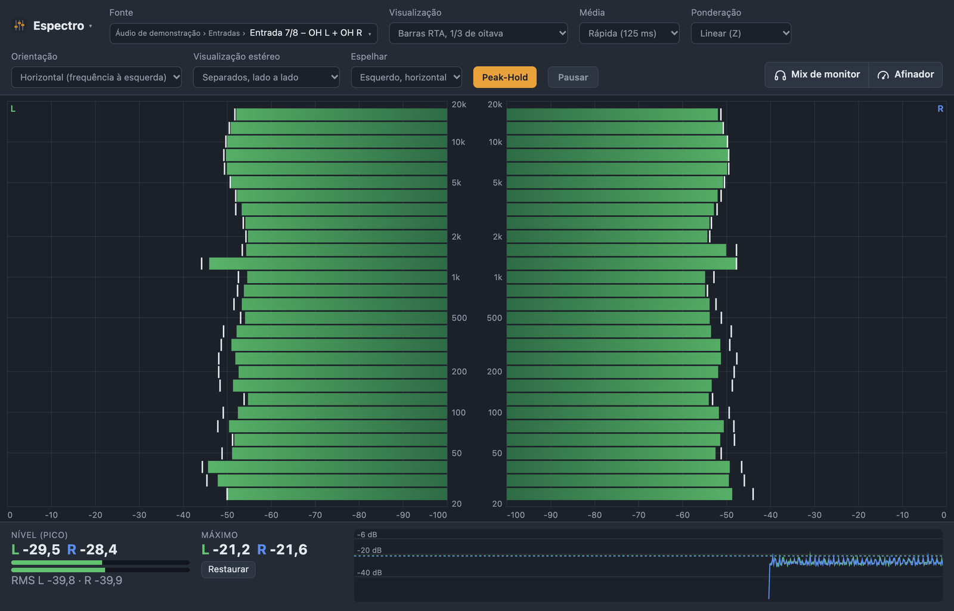Click the blue R channel label

tap(940, 108)
